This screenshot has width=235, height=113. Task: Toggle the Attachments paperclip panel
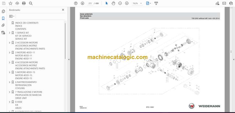[3, 25]
